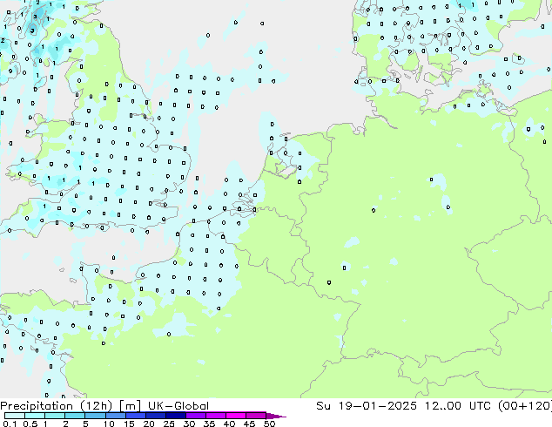This screenshot has width=552, height=427.
Task: Click the legend value "10"
Action: coord(109,424)
